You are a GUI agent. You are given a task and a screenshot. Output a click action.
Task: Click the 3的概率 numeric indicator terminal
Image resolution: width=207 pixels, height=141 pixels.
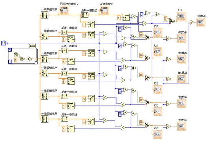point(181,78)
